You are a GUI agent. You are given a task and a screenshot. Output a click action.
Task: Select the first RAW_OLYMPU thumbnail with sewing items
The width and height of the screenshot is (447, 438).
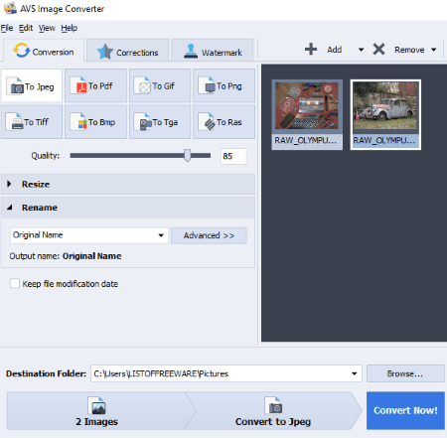click(307, 114)
